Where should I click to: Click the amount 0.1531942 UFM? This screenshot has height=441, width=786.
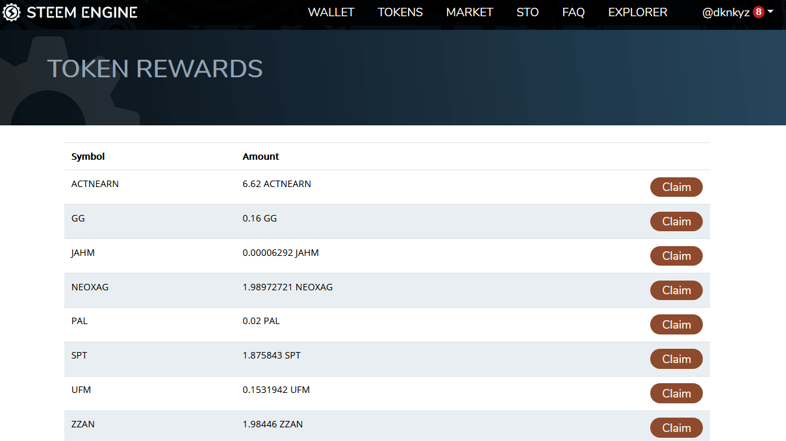pyautogui.click(x=276, y=390)
